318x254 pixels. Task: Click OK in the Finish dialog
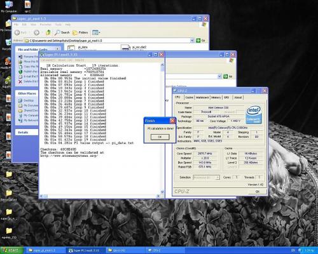tap(160, 137)
